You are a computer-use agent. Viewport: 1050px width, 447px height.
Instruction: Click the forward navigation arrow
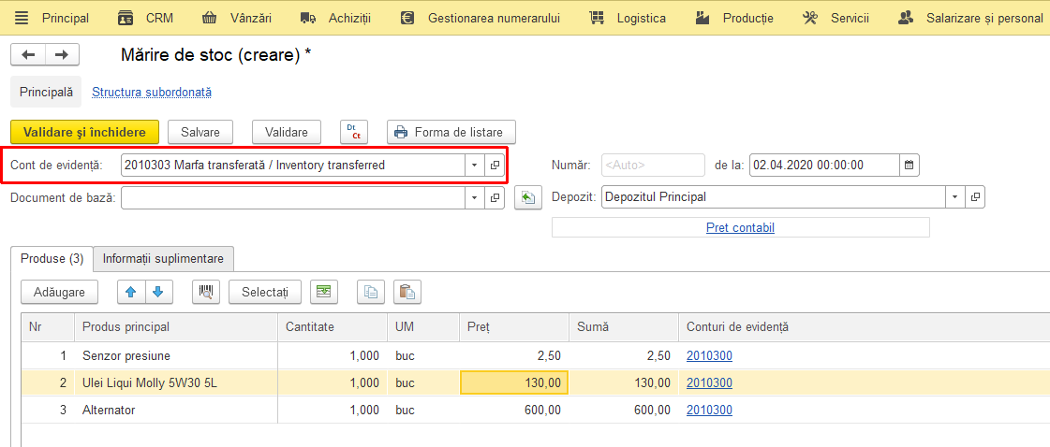tap(62, 55)
